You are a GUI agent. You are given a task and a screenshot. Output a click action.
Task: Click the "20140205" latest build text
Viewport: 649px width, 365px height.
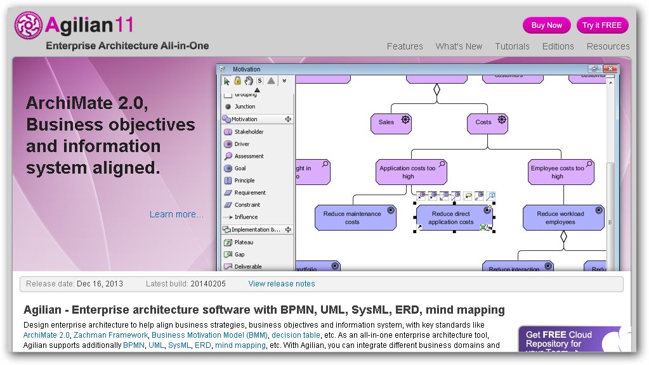point(208,283)
